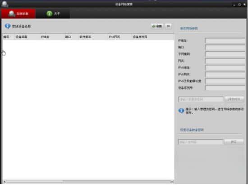
Task: Click the green info icon on About tab
Action: [49, 14]
